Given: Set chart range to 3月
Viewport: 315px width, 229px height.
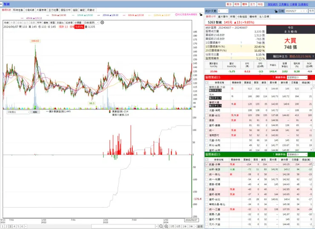Looking at the screenshot, I should (x=172, y=226).
